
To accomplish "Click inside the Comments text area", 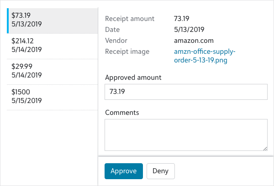I will point(186,134).
